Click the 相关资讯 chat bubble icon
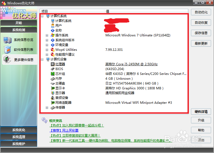This screenshot has width=214, height=153. pyautogui.click(x=44, y=120)
